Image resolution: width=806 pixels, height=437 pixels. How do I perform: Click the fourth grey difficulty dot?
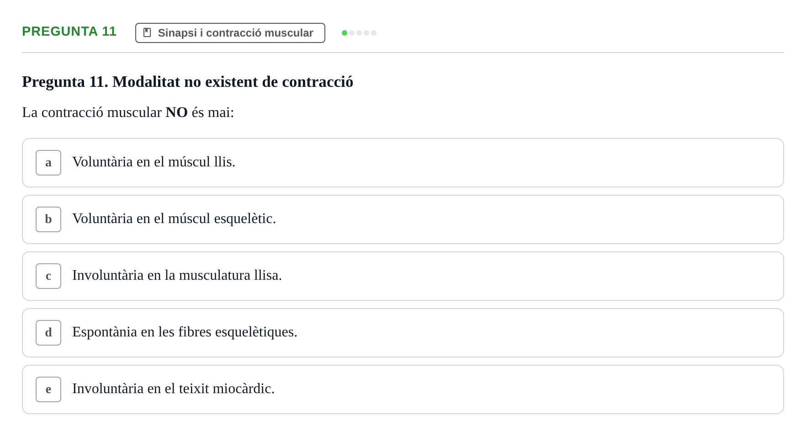(366, 33)
